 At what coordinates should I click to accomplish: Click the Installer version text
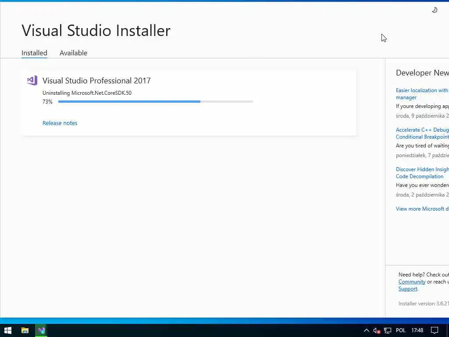point(424,304)
